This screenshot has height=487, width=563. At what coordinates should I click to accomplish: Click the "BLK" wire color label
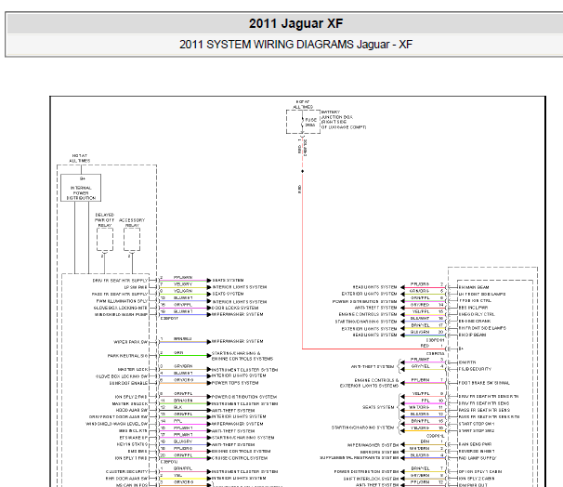pyautogui.click(x=177, y=407)
